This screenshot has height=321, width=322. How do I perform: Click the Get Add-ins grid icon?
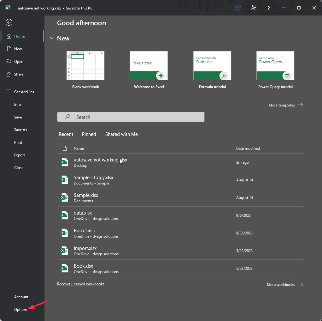[9, 92]
